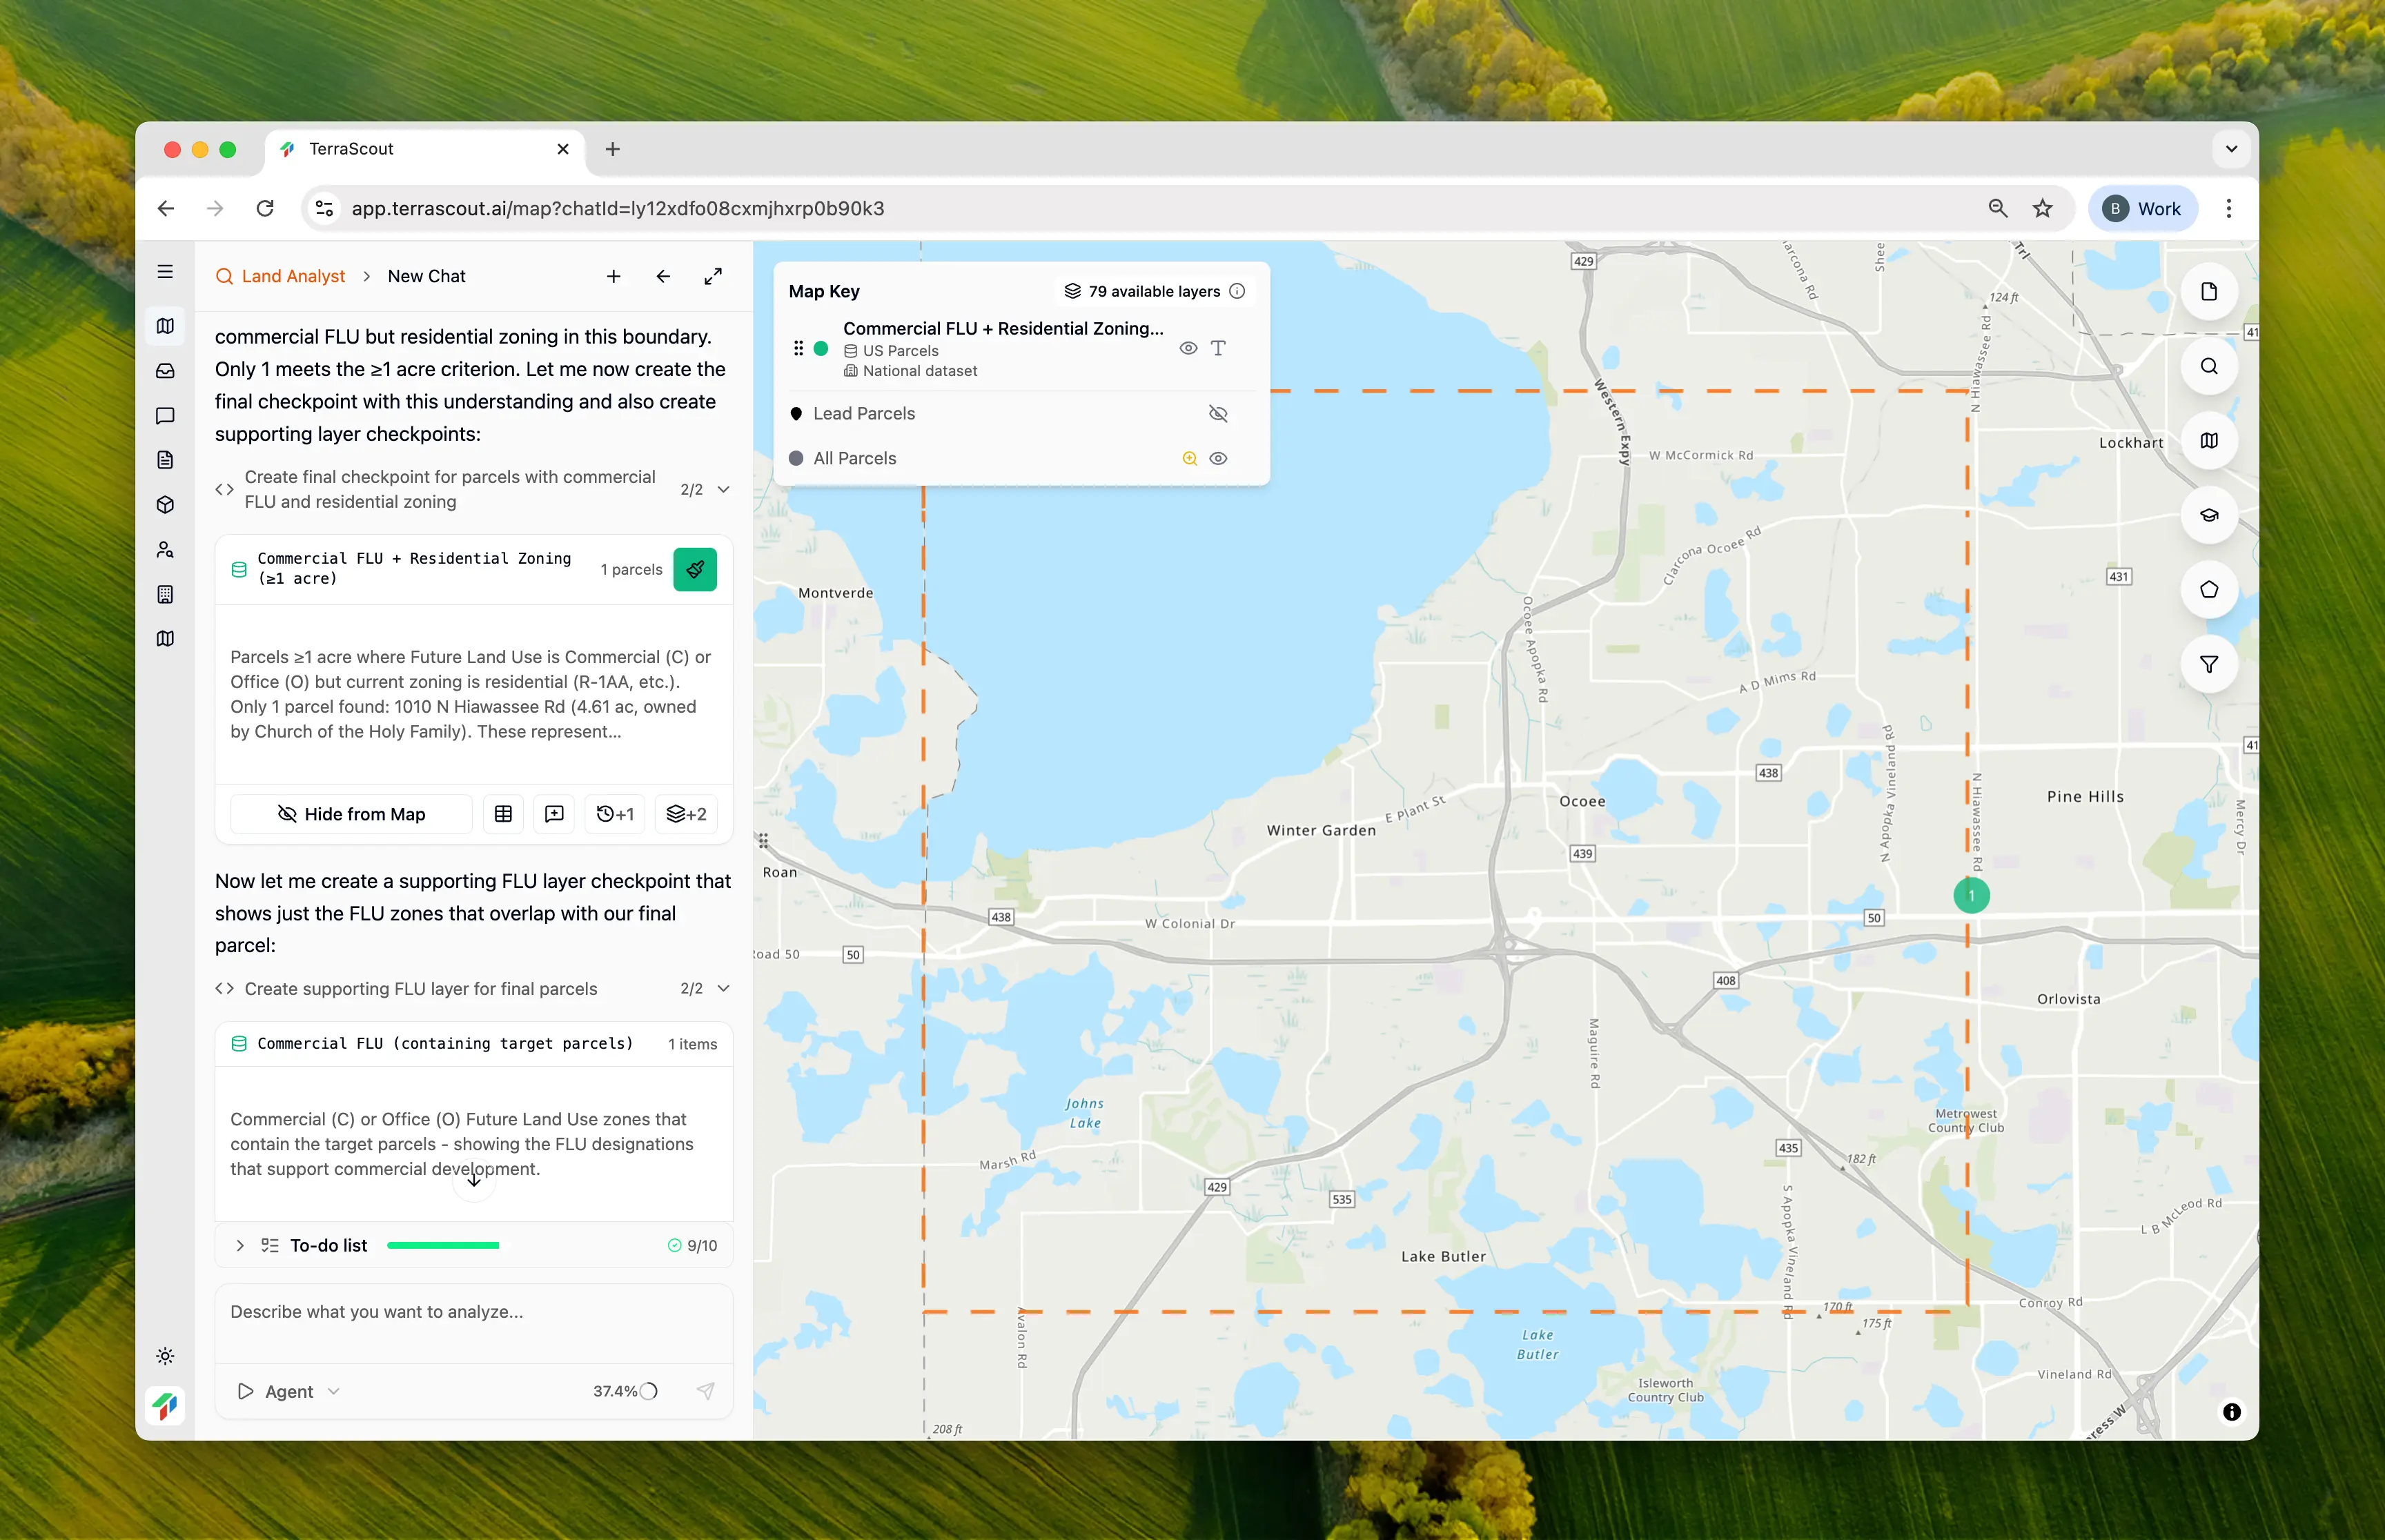Expand the Create supporting FLU layer code step

click(x=723, y=988)
